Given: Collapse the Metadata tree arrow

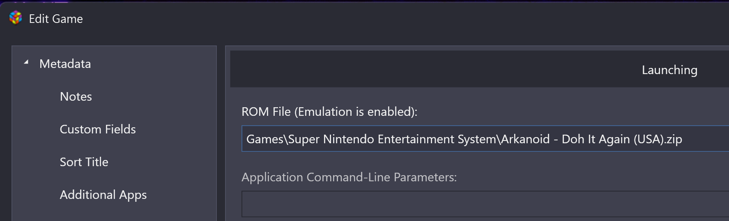Looking at the screenshot, I should coord(26,62).
